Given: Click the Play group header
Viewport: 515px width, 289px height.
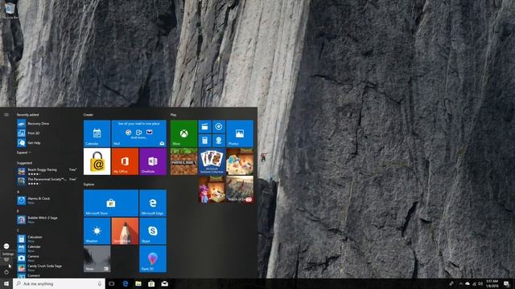Looking at the screenshot, I should coord(174,115).
